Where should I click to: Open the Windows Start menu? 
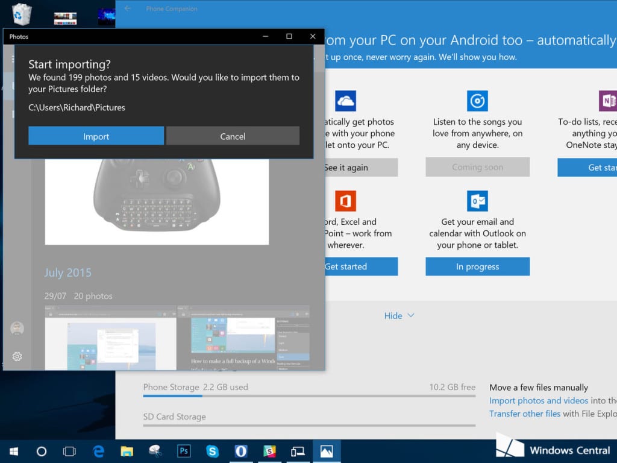pos(14,451)
